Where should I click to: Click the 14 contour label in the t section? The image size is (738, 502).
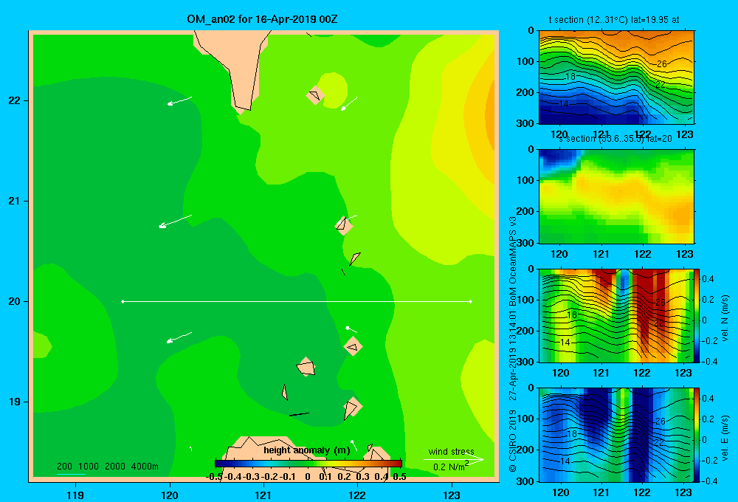564,103
